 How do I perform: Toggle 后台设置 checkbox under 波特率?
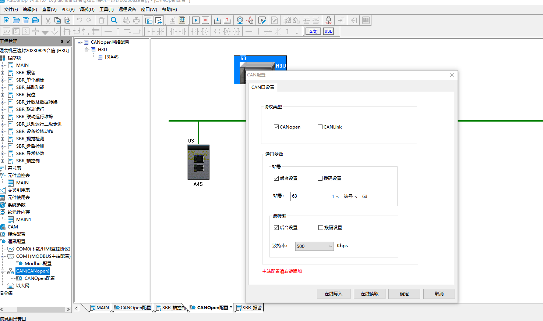coord(276,228)
